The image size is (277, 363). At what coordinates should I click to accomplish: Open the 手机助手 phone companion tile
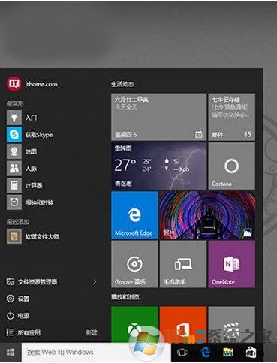183,264
